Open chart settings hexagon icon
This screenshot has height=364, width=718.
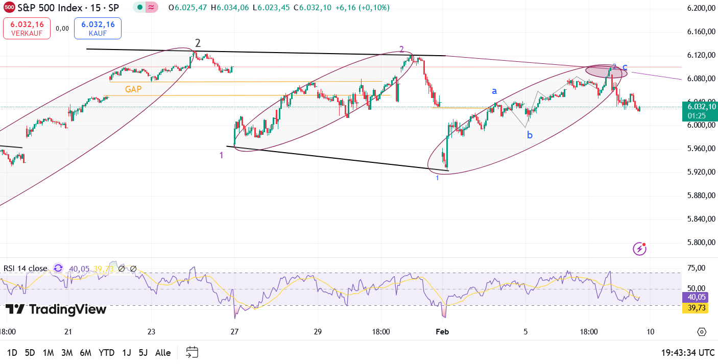(701, 332)
